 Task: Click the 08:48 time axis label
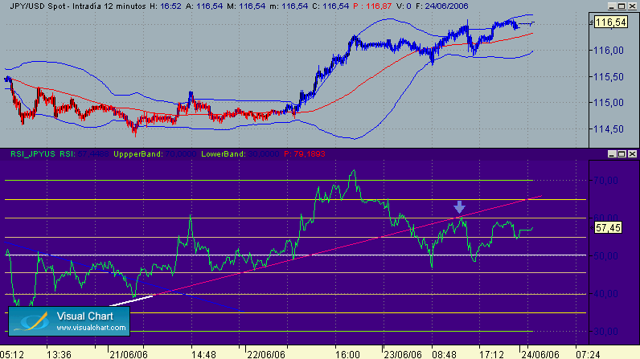tap(444, 354)
